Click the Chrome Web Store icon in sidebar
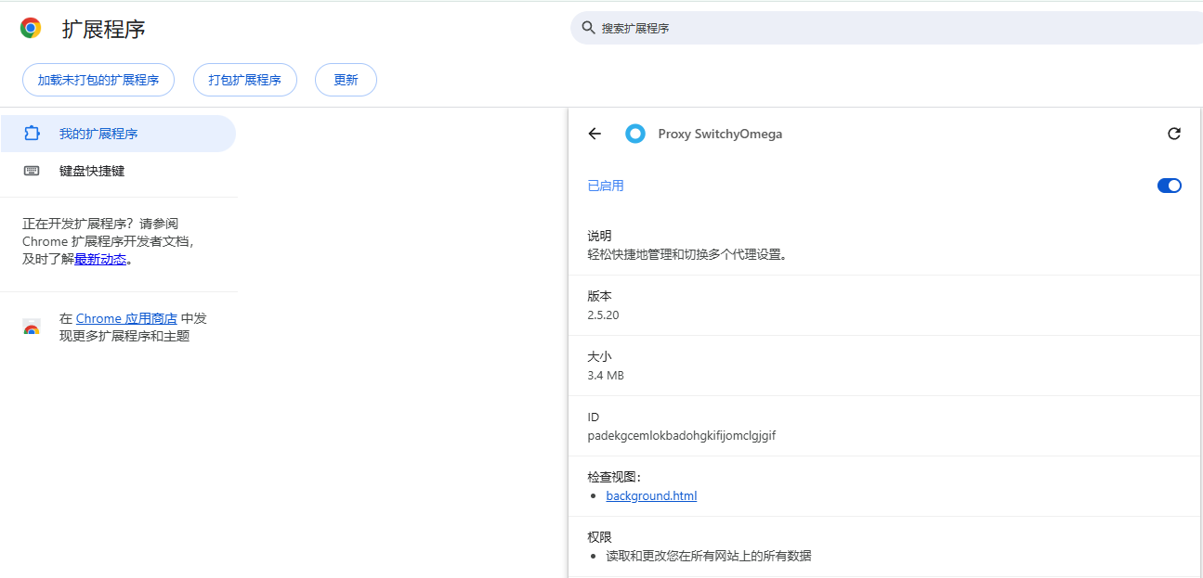1203x578 pixels. point(32,328)
